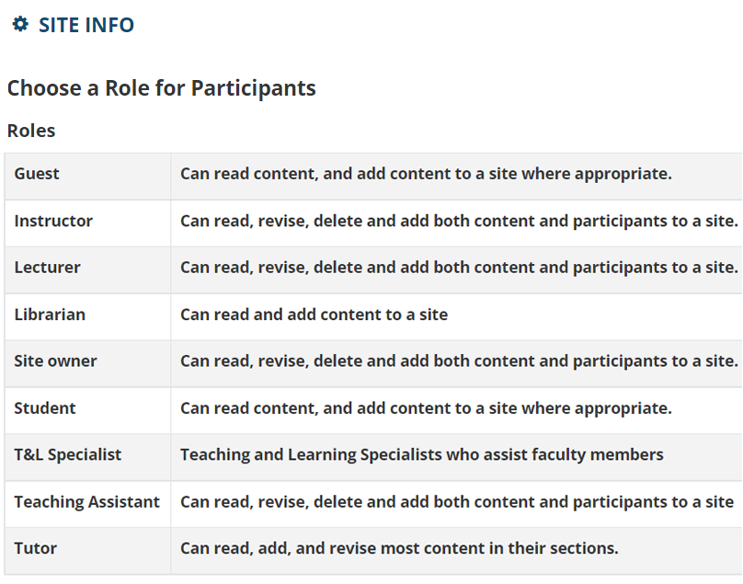
Task: Click the T&L Specialist description about faculty
Action: [x=422, y=454]
